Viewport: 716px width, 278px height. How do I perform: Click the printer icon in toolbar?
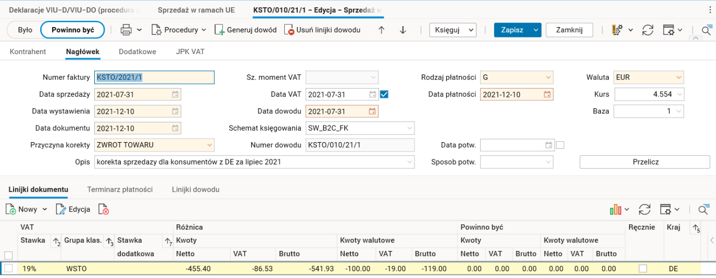click(x=126, y=30)
